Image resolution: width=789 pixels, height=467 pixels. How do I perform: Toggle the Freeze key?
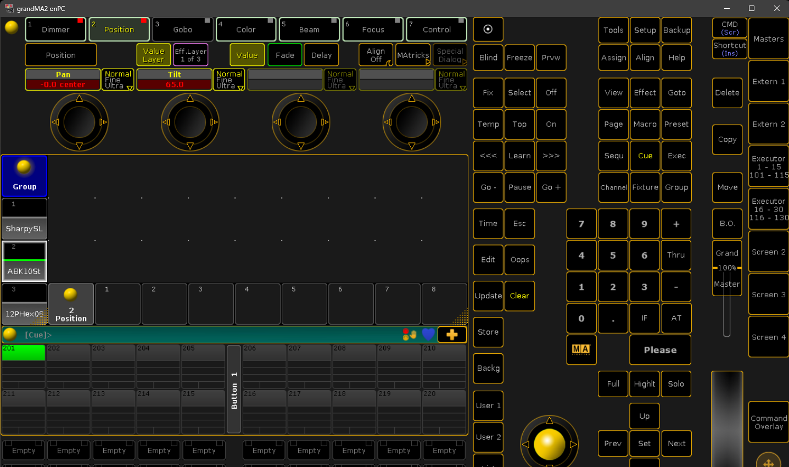[x=519, y=57]
